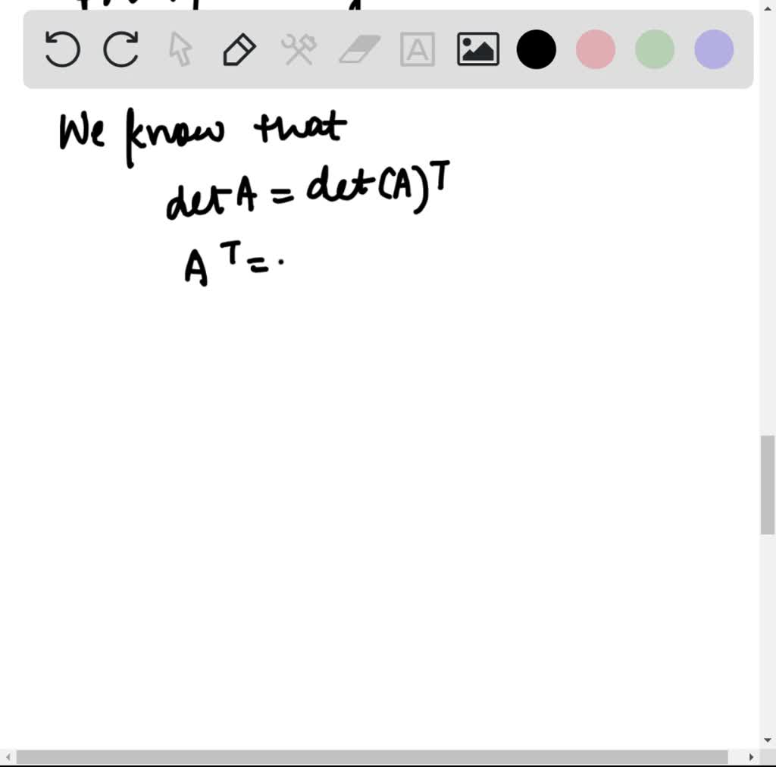Open the tools settings icon
This screenshot has height=767, width=776.
pyautogui.click(x=299, y=49)
